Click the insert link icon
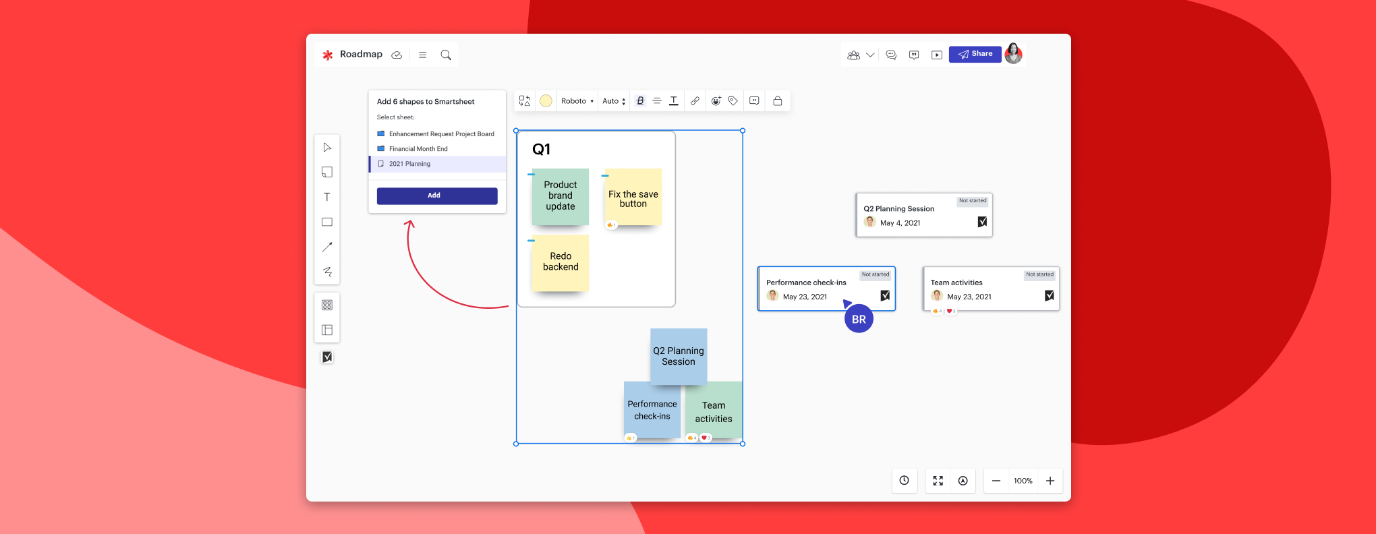This screenshot has width=1376, height=534. tap(695, 101)
